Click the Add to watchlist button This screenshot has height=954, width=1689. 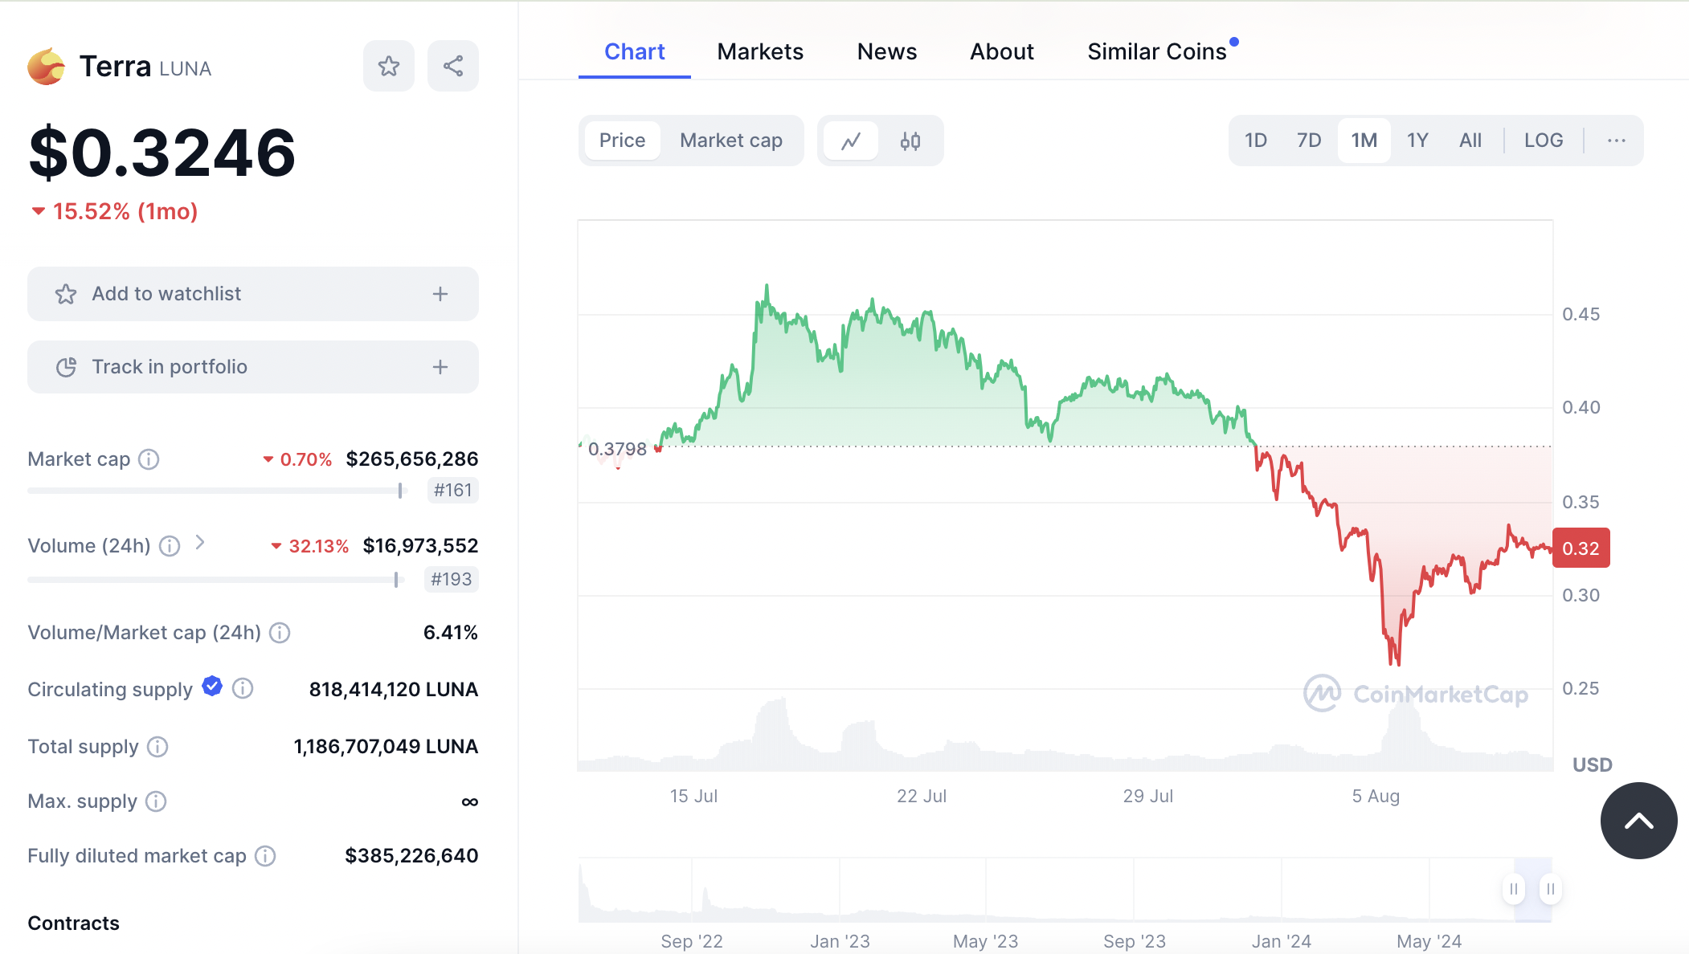pos(253,294)
